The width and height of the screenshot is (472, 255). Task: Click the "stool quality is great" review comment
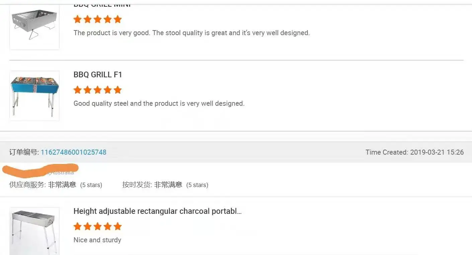pyautogui.click(x=191, y=33)
